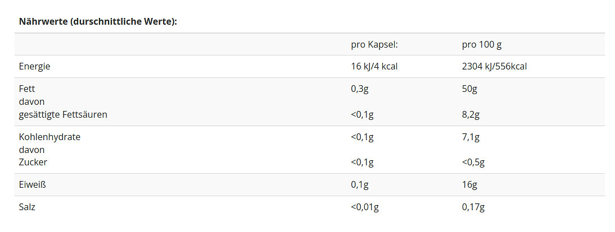Viewport: 615px width, 232px height.
Task: Click the "<0,01g" salt per capsule value
Action: pyautogui.click(x=365, y=207)
